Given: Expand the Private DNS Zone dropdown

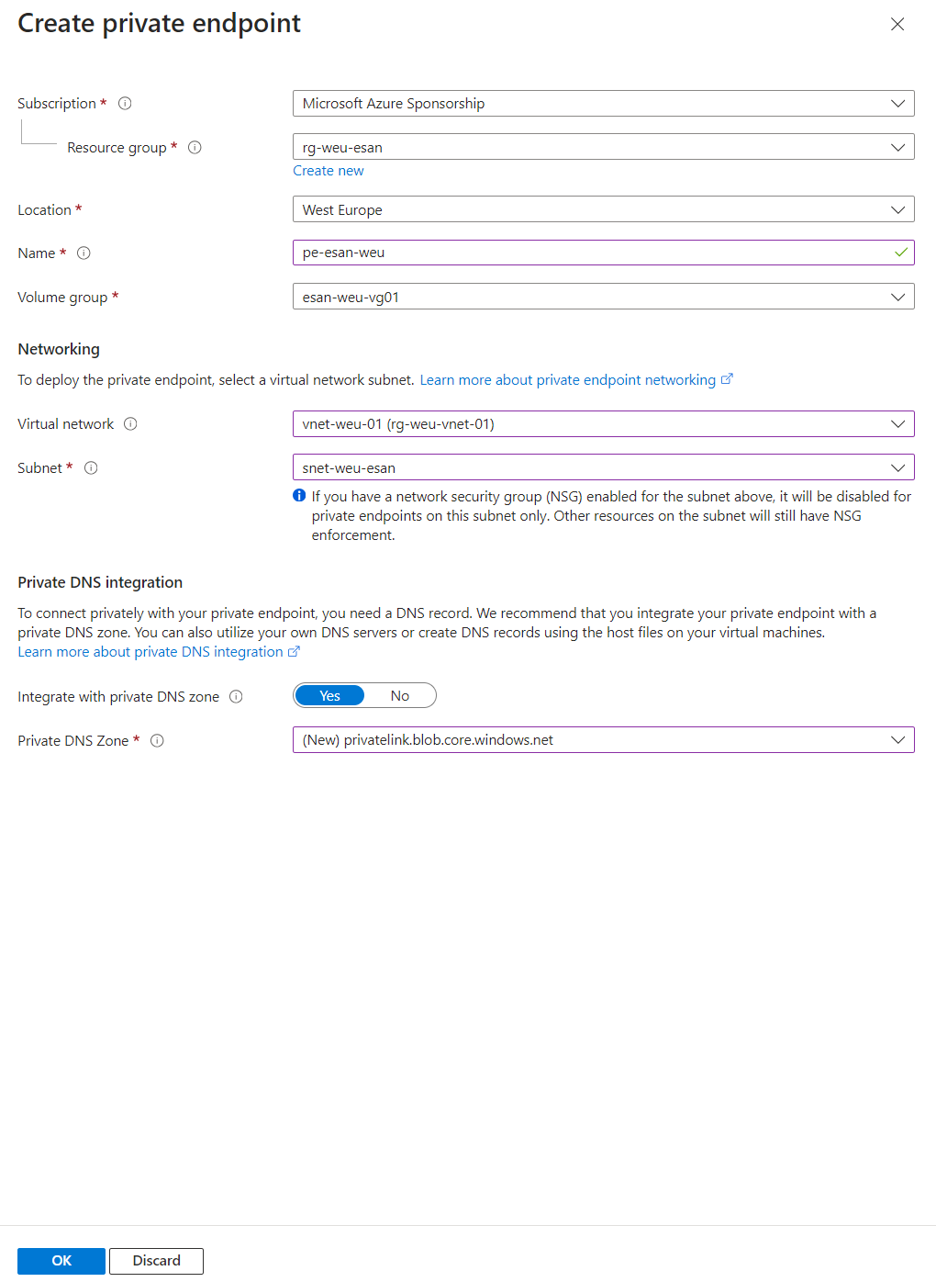Looking at the screenshot, I should pos(603,740).
